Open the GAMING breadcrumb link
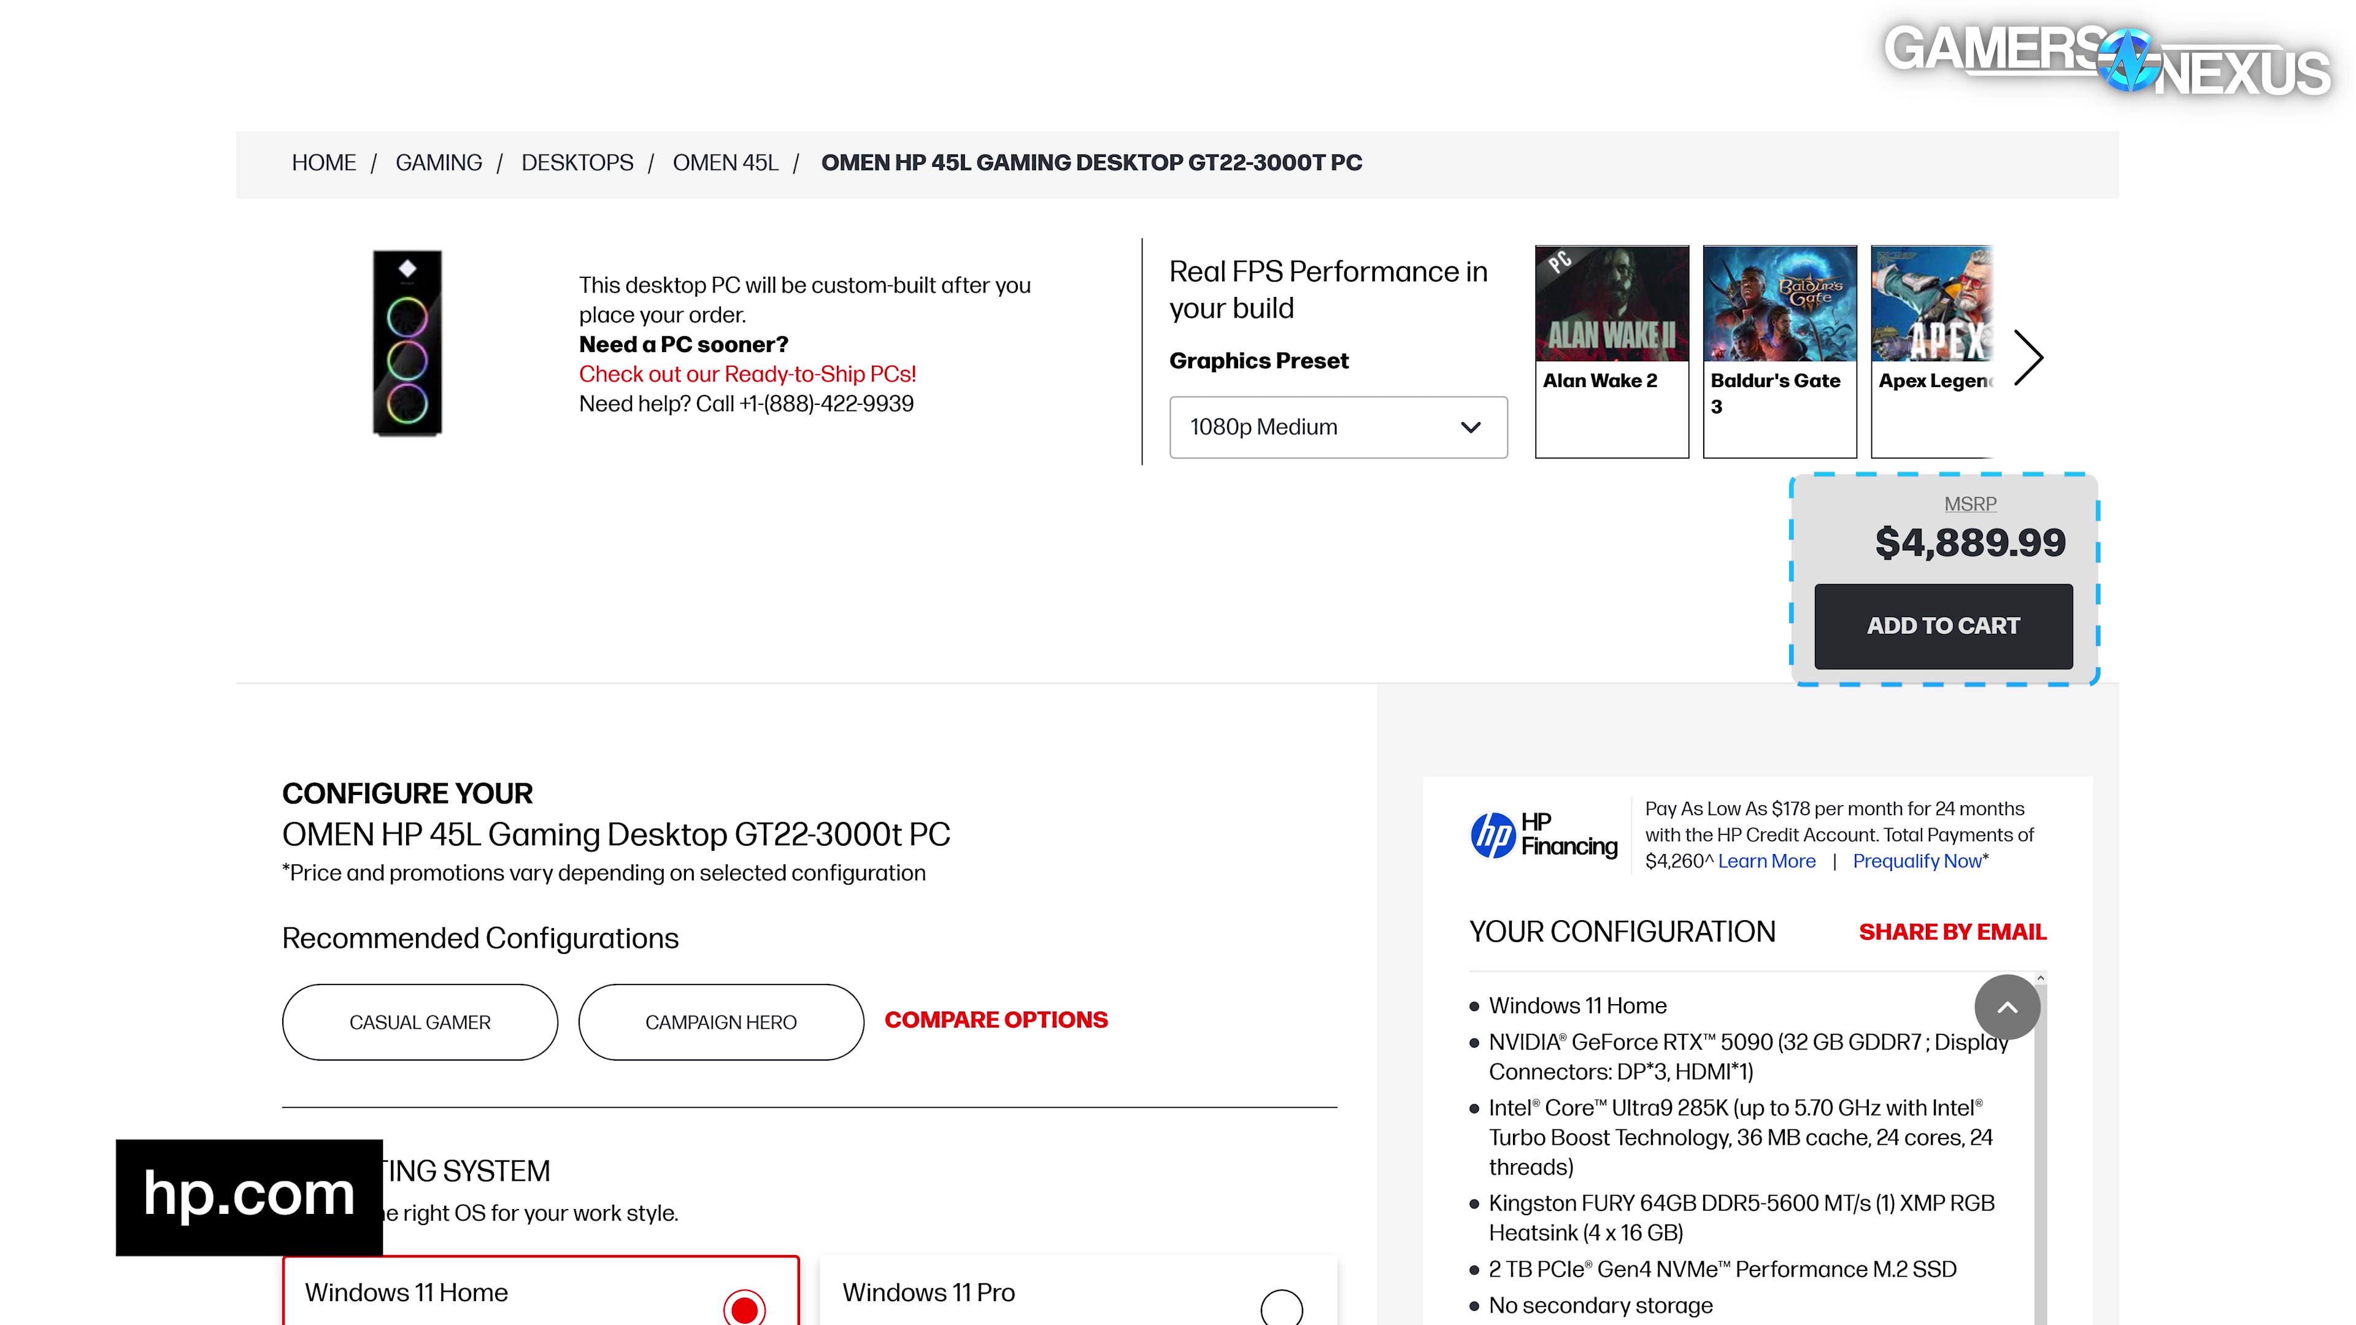Screen dimensions: 2356x1325 point(438,163)
